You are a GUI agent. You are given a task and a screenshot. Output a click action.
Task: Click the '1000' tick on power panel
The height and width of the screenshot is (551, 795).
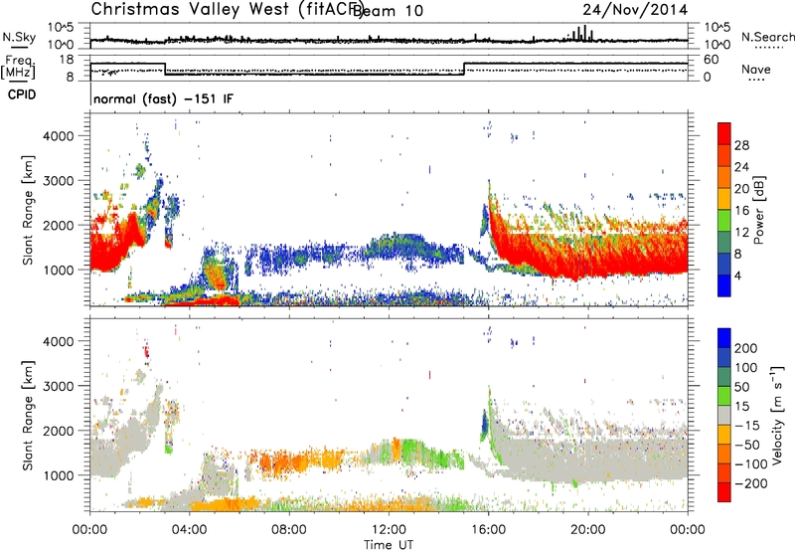(x=59, y=270)
